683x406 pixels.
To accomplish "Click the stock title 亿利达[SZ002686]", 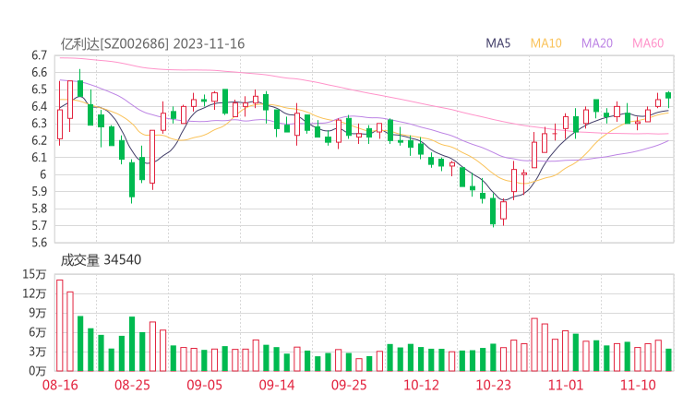I will pos(114,43).
